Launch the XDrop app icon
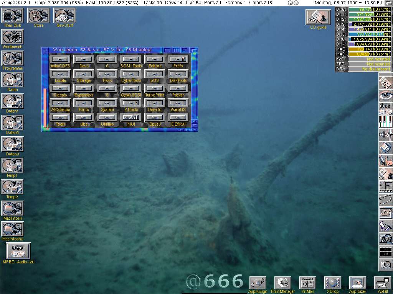 pos(332,283)
